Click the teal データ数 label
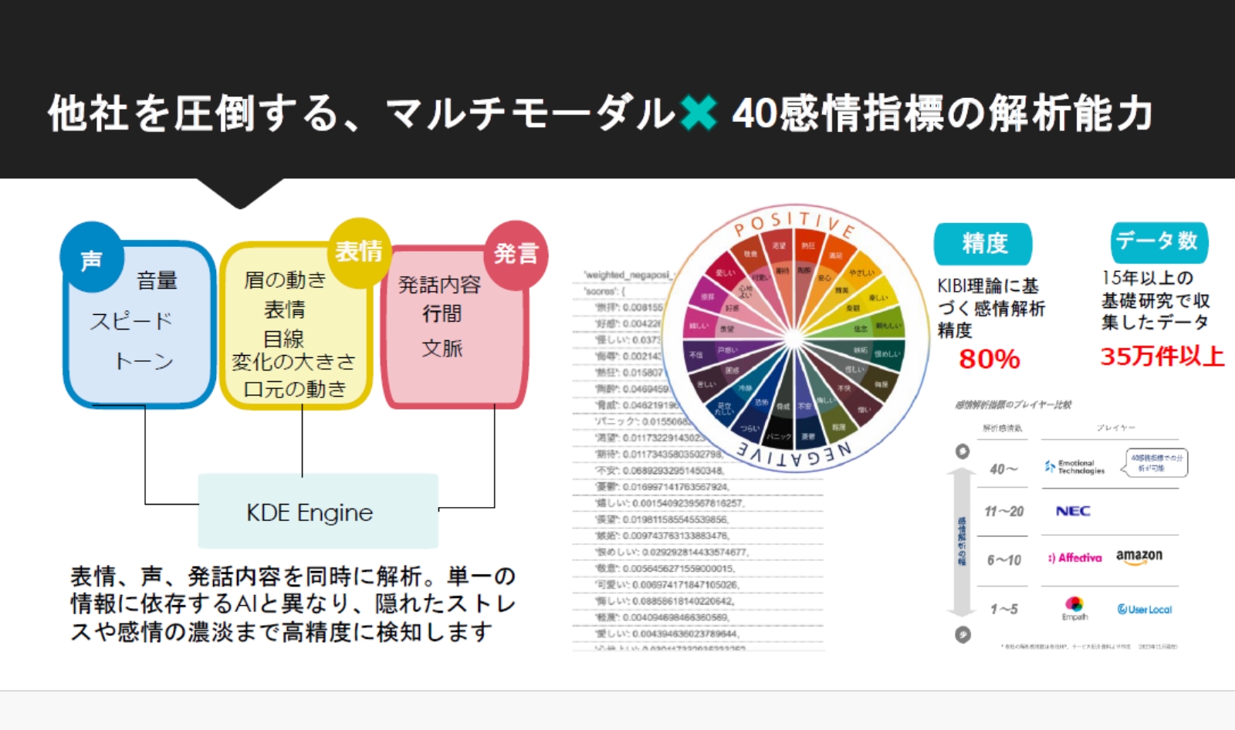Image resolution: width=1235 pixels, height=730 pixels. [1159, 242]
